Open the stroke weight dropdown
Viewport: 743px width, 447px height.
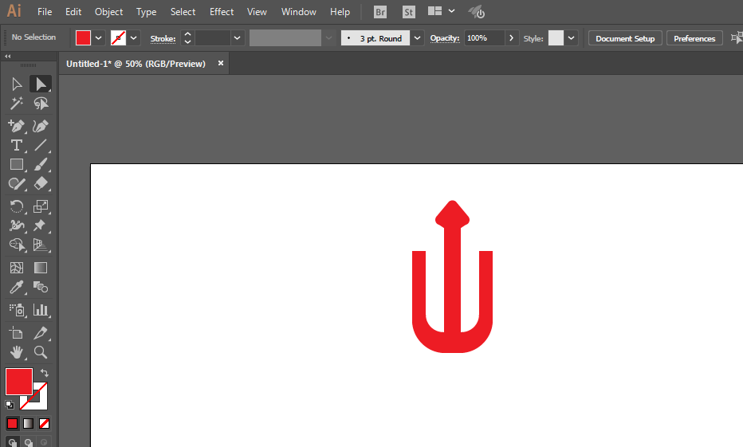coord(237,38)
